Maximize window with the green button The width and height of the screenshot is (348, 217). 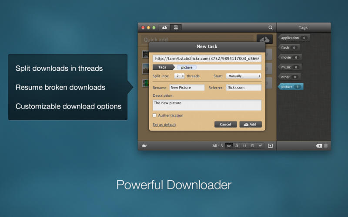point(154,28)
